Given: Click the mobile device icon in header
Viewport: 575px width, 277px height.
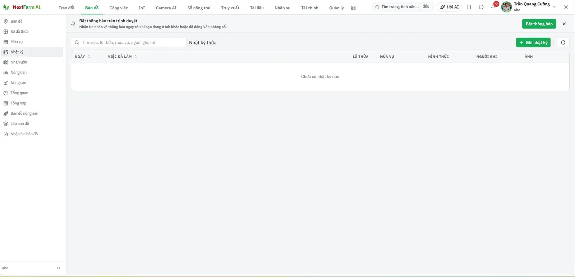Looking at the screenshot, I should click(x=469, y=7).
